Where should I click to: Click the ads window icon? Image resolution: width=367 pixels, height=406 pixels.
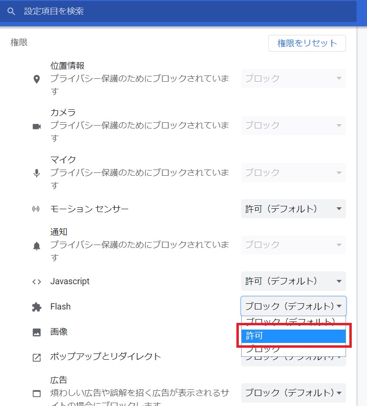pos(37,394)
